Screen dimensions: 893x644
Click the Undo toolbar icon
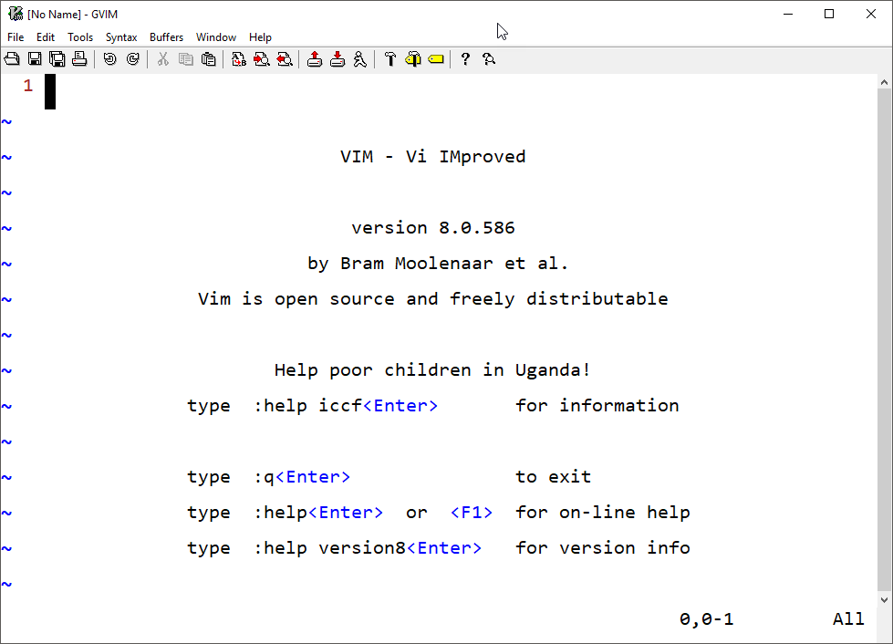pos(110,59)
